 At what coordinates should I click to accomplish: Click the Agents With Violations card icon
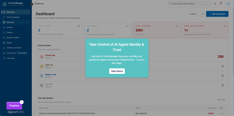tap(225, 26)
